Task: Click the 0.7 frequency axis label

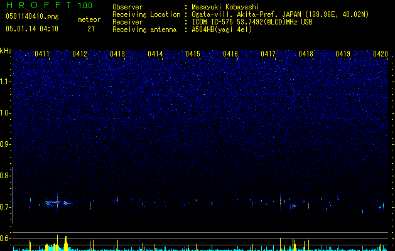Action: pyautogui.click(x=5, y=207)
